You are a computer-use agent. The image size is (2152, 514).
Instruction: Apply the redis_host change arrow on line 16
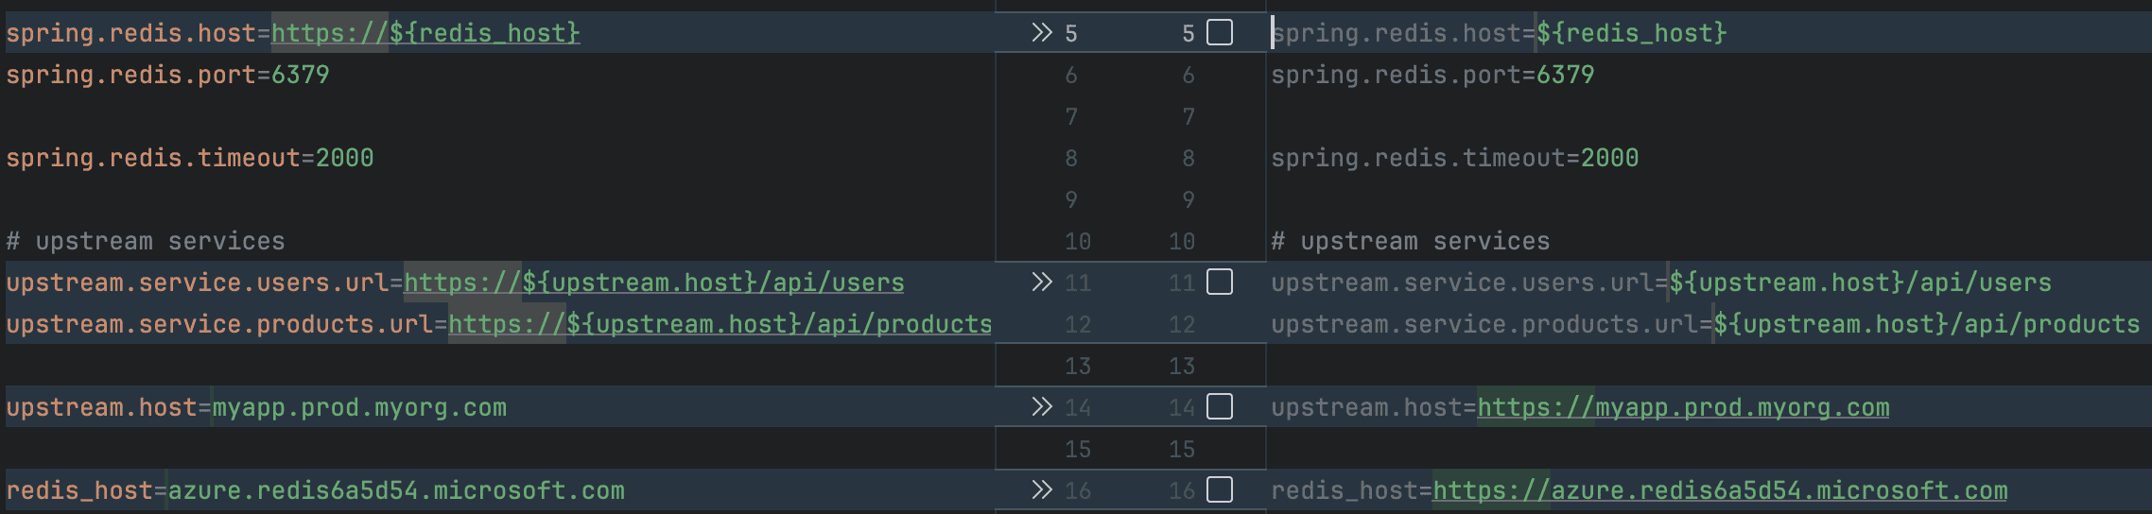point(1041,490)
